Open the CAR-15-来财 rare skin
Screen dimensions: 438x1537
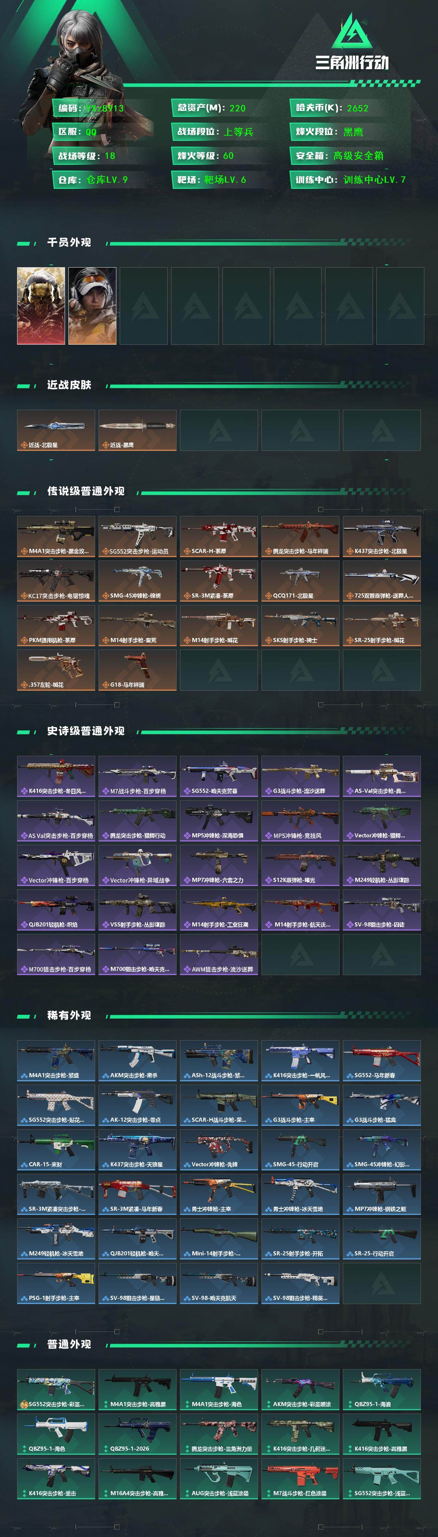pos(56,1149)
